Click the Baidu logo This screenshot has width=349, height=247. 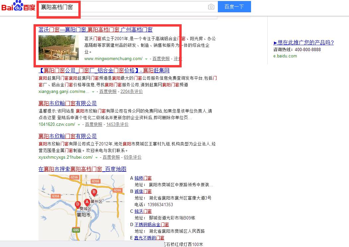coord(18,6)
